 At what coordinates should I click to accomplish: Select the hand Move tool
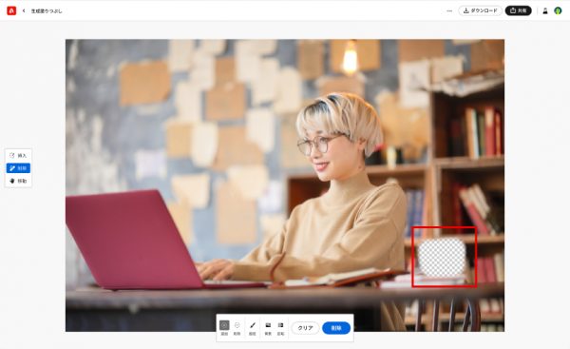pyautogui.click(x=18, y=181)
